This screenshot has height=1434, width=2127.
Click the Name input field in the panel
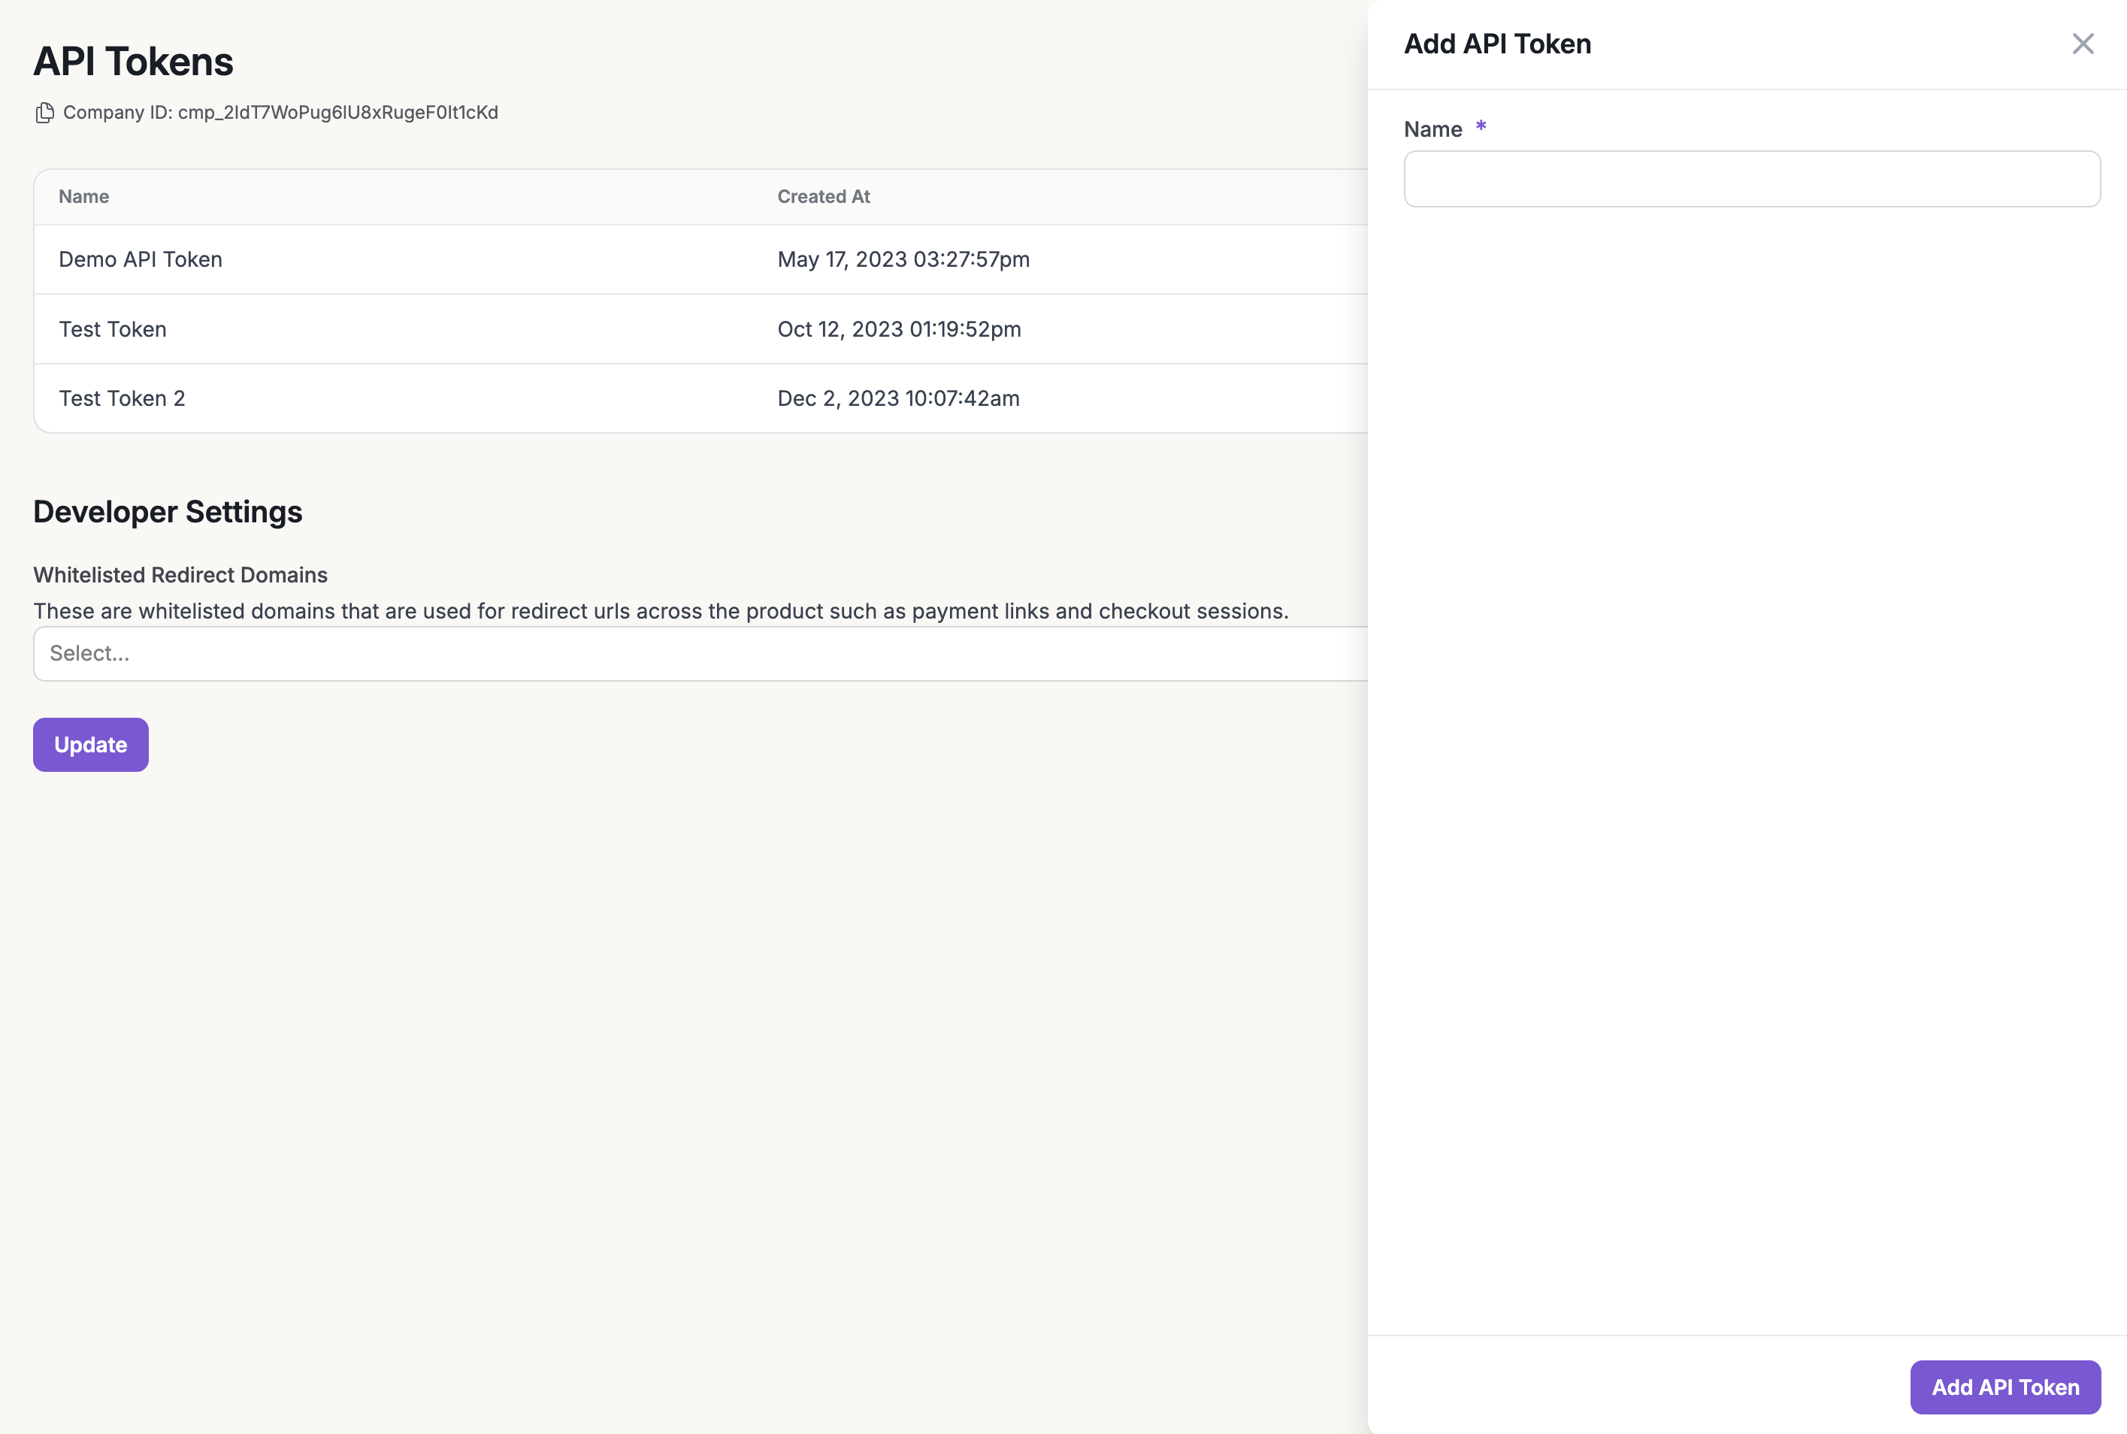pos(1751,179)
